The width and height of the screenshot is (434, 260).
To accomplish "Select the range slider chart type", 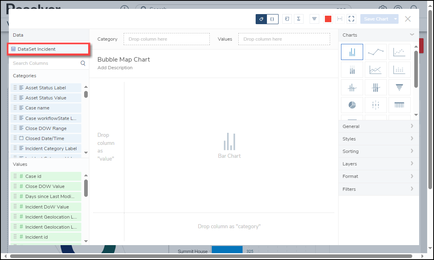I will 376,105.
